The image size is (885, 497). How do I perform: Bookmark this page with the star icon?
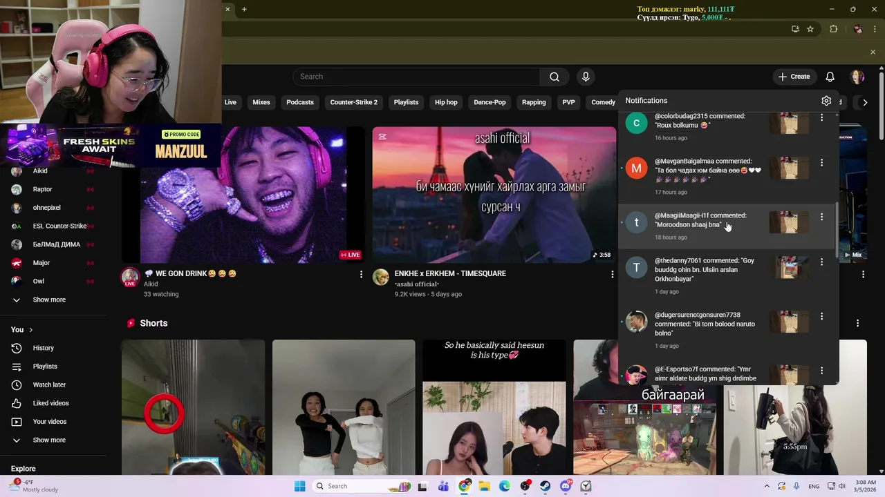810,29
